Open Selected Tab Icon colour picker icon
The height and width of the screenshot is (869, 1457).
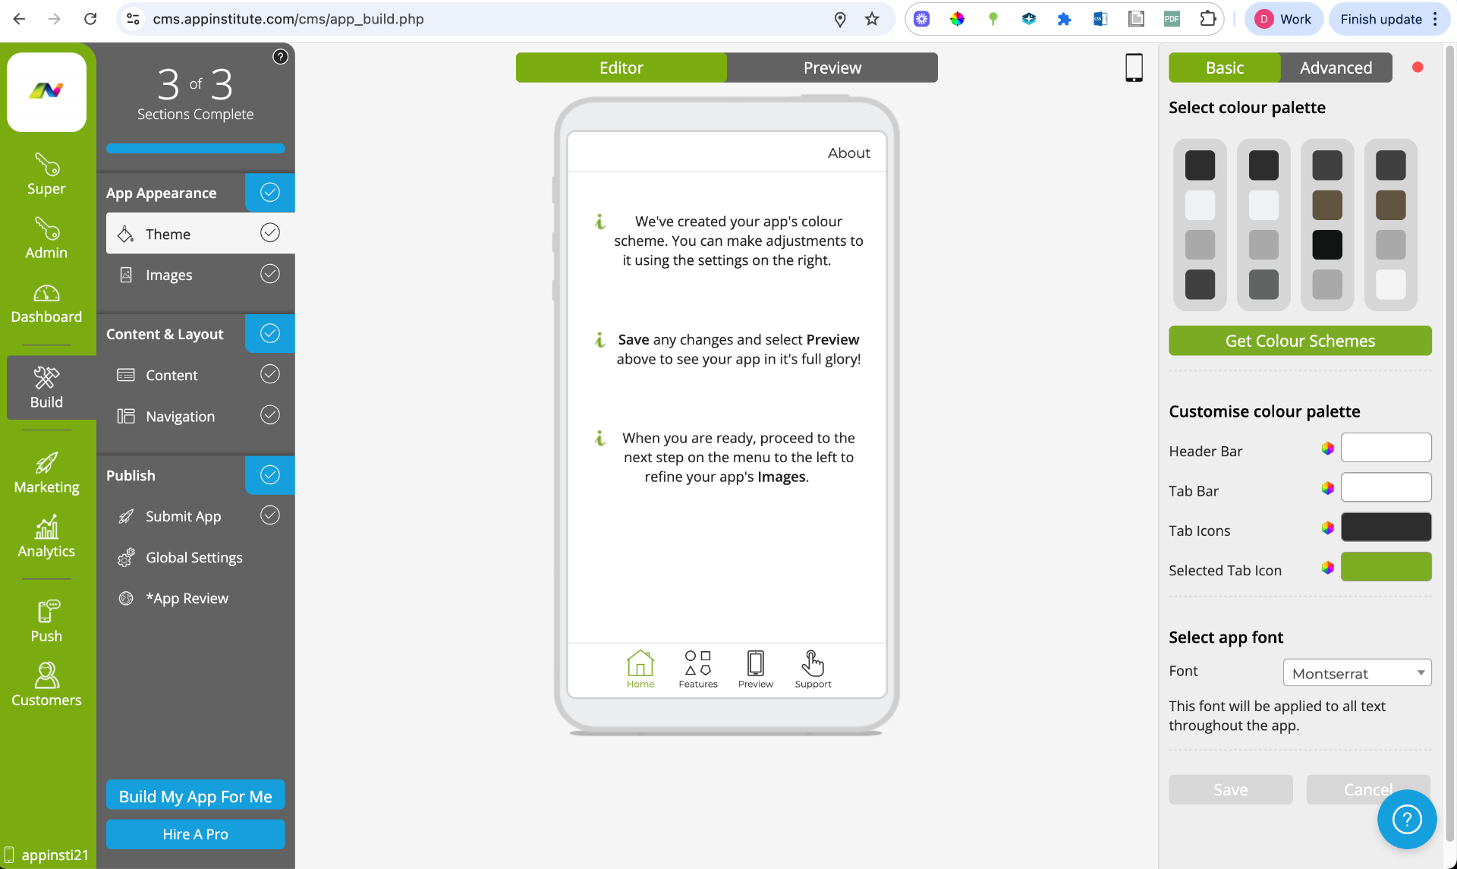click(1327, 567)
